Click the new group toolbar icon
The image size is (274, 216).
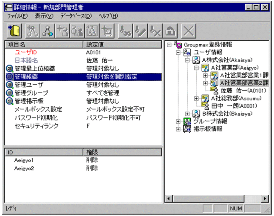tap(92, 31)
